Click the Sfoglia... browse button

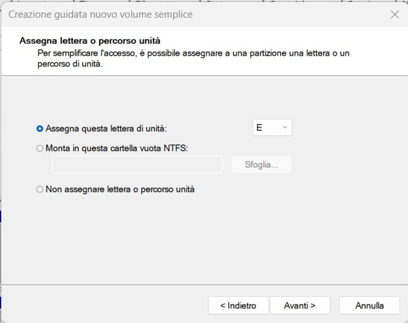261,164
